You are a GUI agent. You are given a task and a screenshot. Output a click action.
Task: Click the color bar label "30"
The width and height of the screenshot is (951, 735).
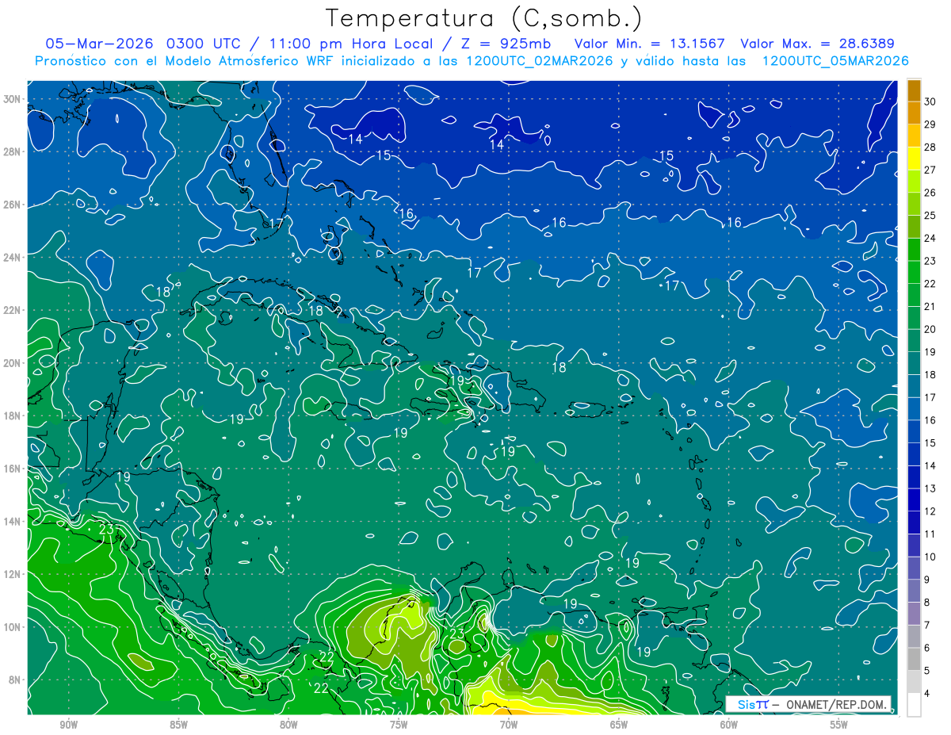tap(930, 101)
